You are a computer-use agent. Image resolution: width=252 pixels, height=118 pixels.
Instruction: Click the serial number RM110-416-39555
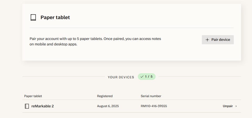point(154,106)
